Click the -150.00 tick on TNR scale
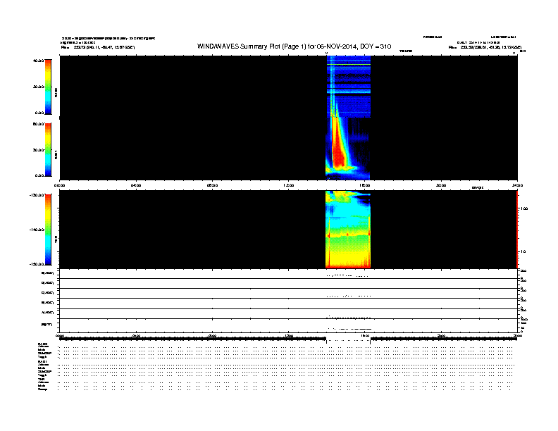The width and height of the screenshot is (558, 431). point(37,264)
